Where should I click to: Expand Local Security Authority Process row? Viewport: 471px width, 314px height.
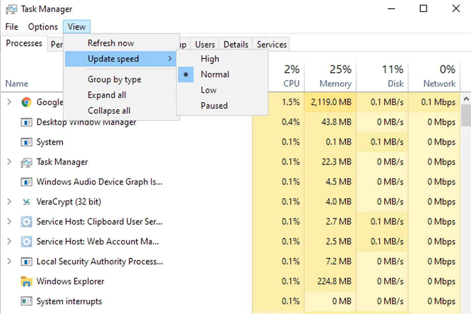click(x=9, y=261)
